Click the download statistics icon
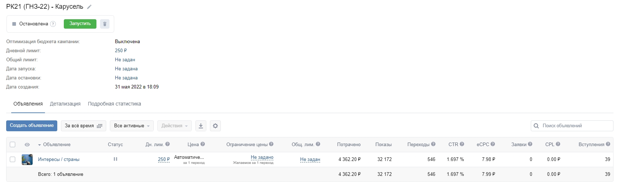 [201, 126]
